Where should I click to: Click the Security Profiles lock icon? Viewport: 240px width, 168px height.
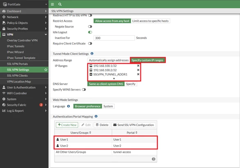(4, 29)
